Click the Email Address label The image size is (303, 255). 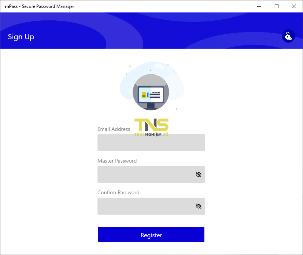114,129
